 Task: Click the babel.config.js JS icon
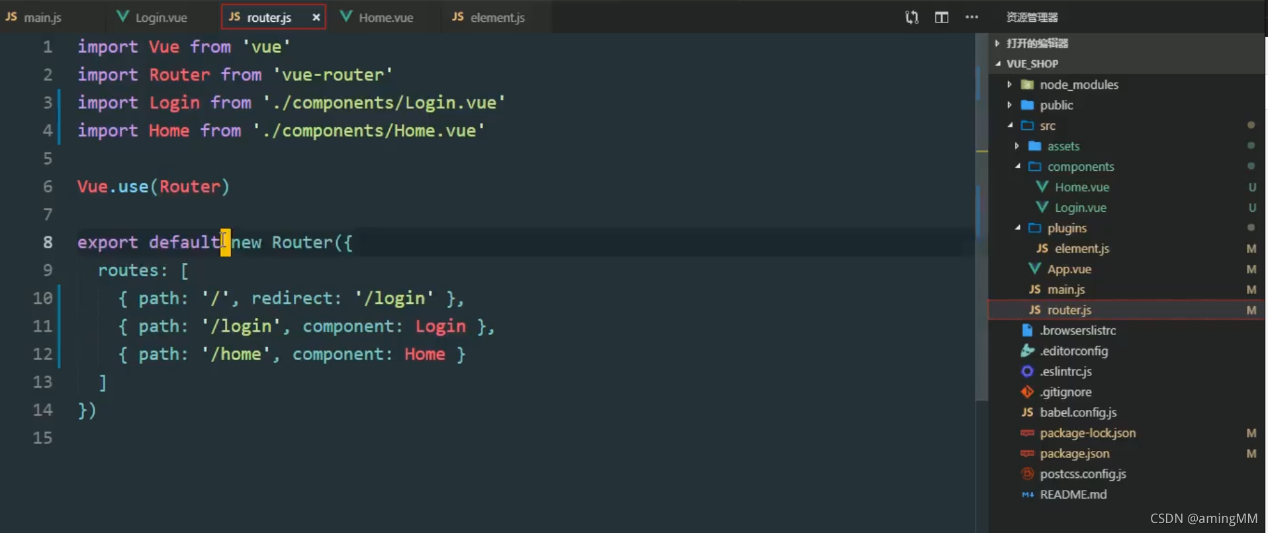pos(1027,412)
